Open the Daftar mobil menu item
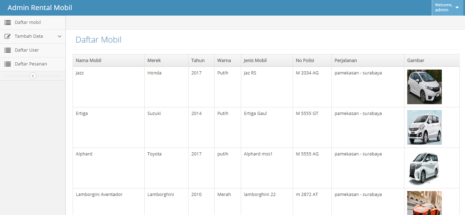465x215 pixels. pos(33,23)
